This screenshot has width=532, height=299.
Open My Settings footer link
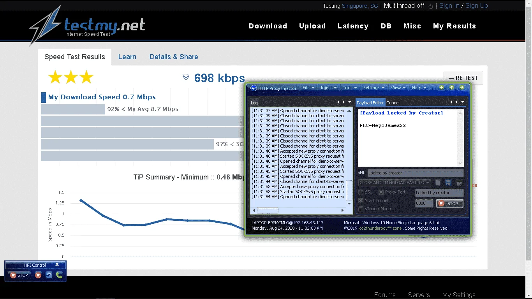pyautogui.click(x=459, y=295)
